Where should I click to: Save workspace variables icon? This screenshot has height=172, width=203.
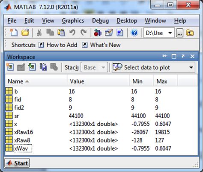click(43, 67)
